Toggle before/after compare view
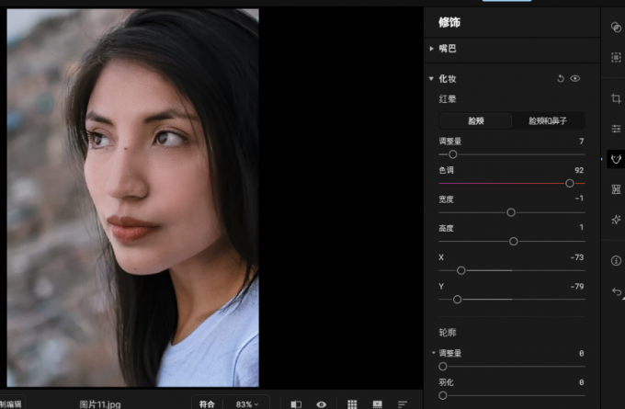The image size is (625, 409). tap(296, 403)
